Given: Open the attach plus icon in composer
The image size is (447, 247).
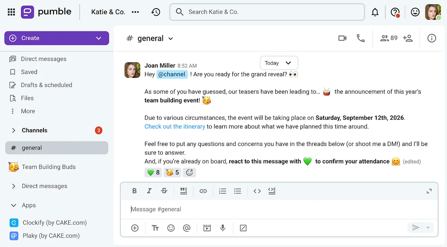Looking at the screenshot, I should (x=135, y=228).
